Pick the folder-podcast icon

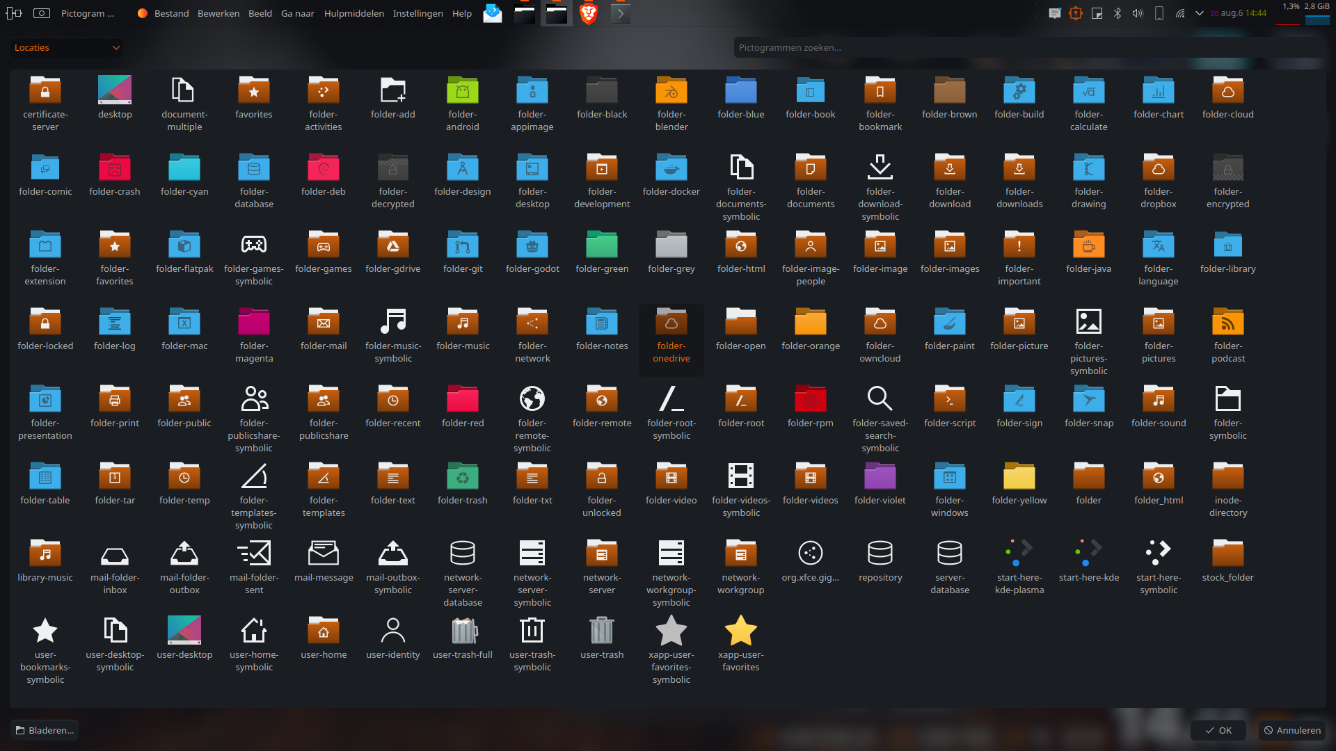click(x=1227, y=323)
